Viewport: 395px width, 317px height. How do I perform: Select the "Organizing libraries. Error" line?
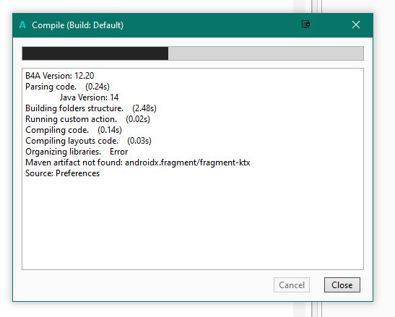(77, 152)
